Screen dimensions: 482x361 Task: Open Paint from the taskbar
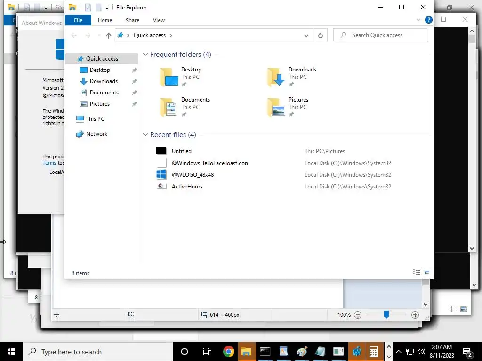(x=302, y=352)
